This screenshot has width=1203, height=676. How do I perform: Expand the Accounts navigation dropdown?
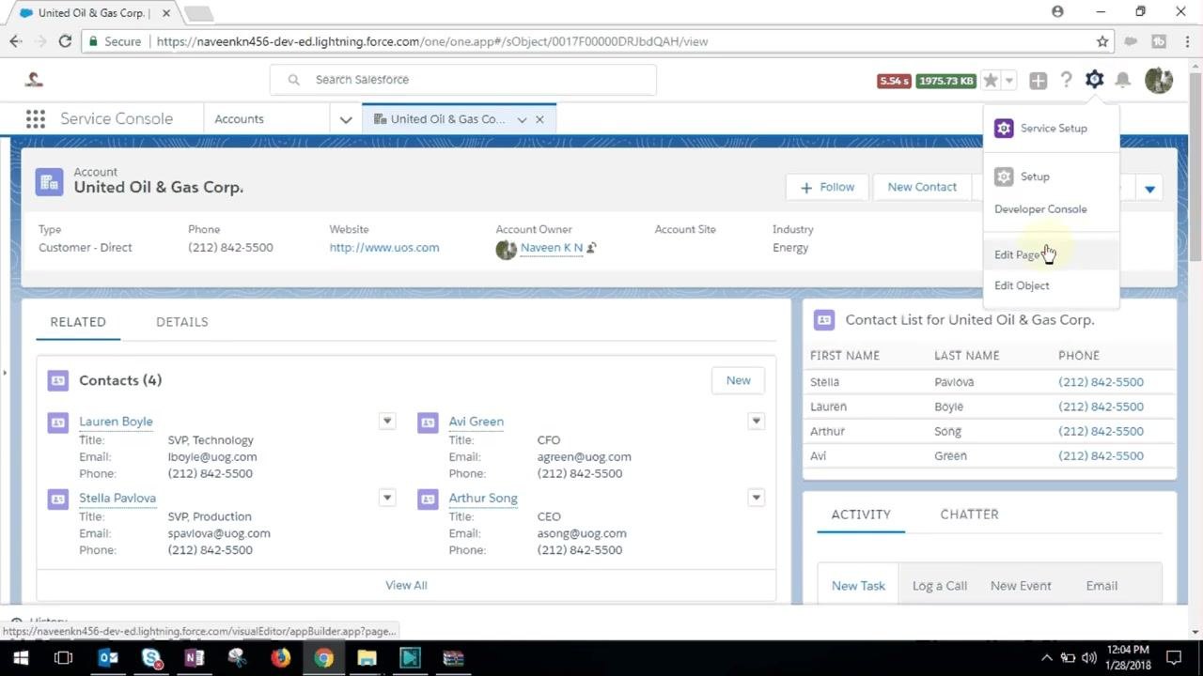point(345,119)
